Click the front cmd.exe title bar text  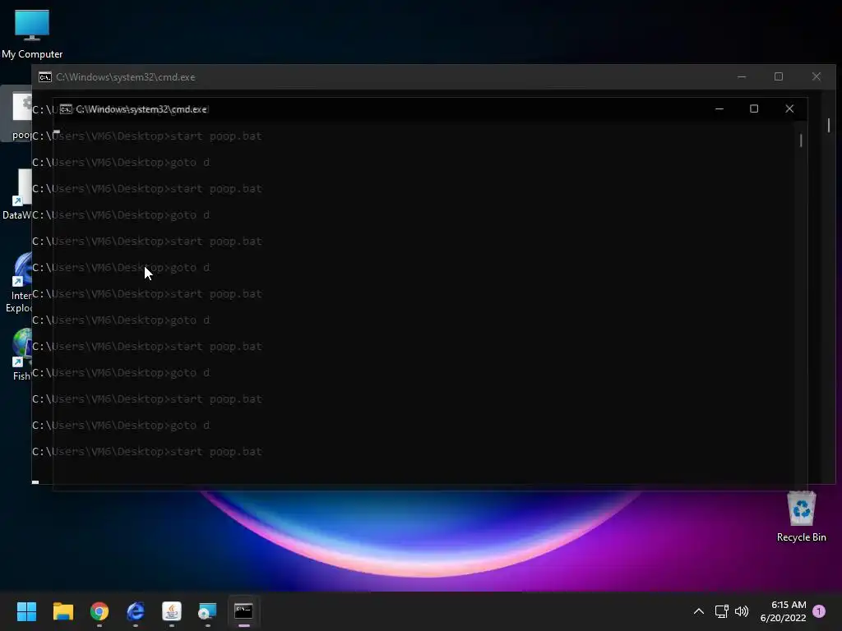[141, 109]
